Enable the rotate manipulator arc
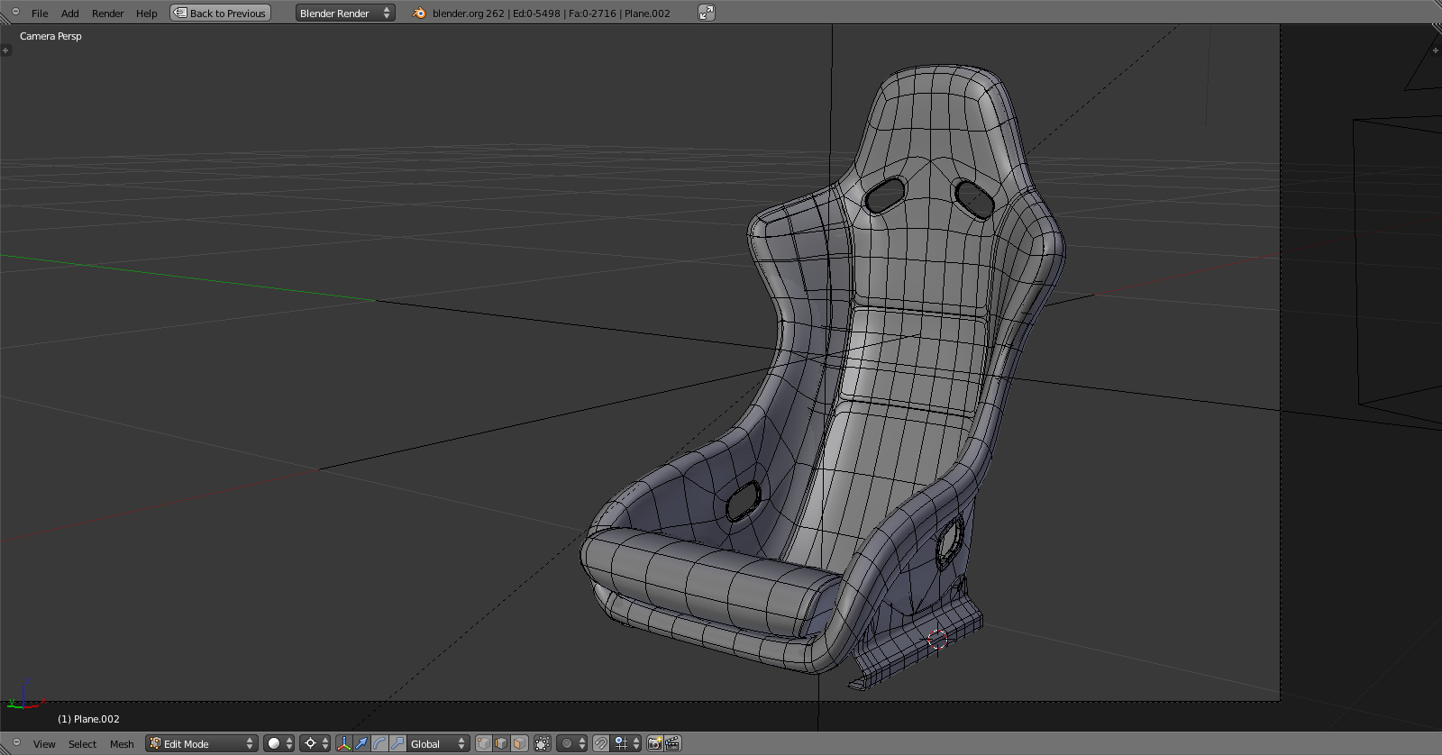Screen dimensions: 1442x755 [x=379, y=743]
